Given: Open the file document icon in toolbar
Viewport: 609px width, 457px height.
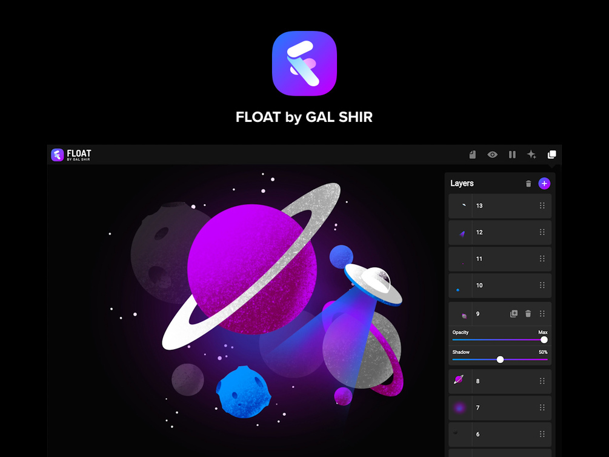Looking at the screenshot, I should (x=472, y=155).
